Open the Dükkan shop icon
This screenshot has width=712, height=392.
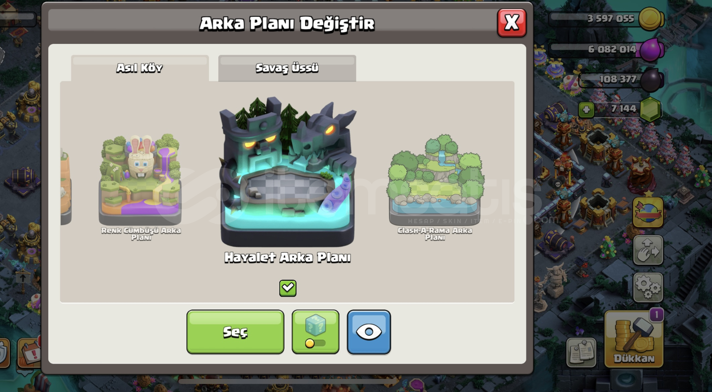click(x=634, y=339)
